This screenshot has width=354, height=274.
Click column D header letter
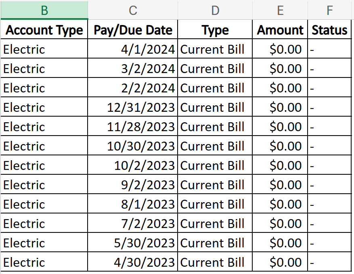coord(215,10)
